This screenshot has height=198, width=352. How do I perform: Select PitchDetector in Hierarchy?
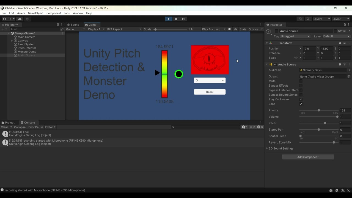[27, 48]
